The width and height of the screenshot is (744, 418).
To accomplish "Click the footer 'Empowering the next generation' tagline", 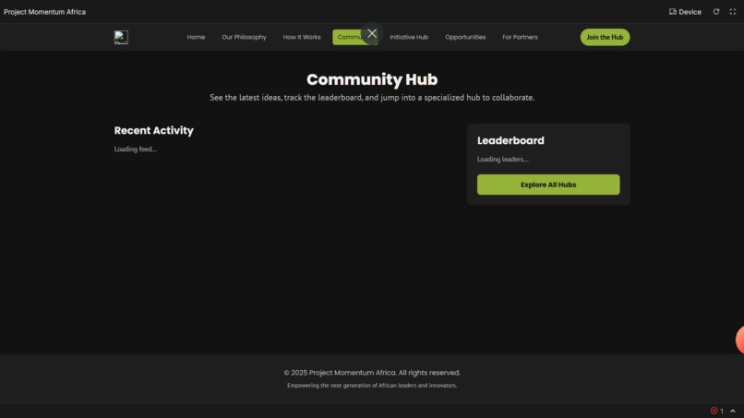I will 372,386.
